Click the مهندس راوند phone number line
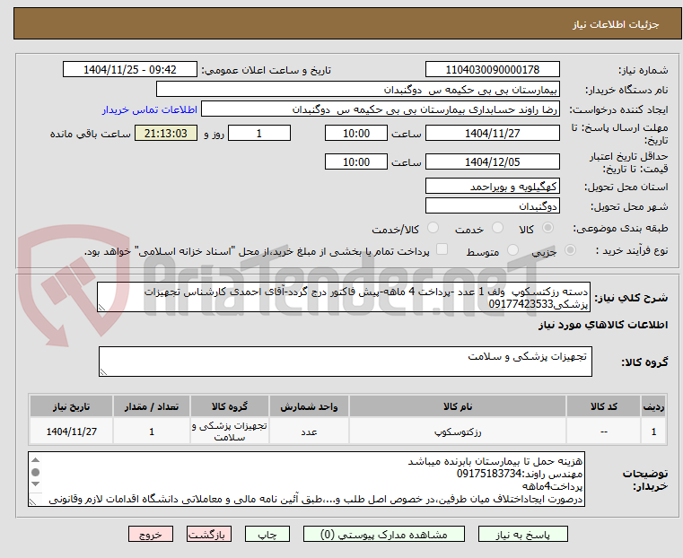Viewport: 683px width, 558px height. [x=520, y=474]
